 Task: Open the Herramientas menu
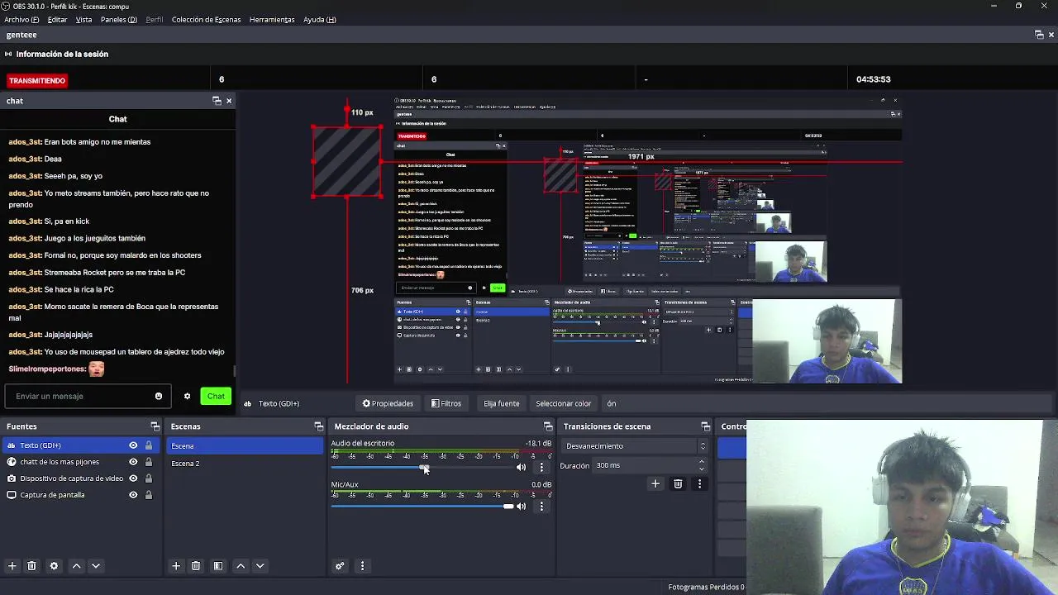[x=272, y=20]
